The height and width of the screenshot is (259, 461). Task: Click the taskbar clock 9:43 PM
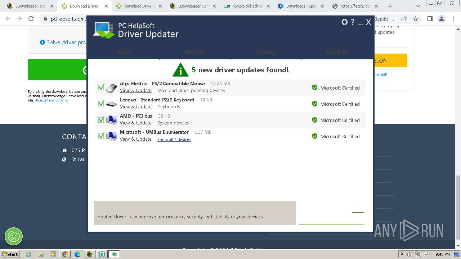(442, 254)
